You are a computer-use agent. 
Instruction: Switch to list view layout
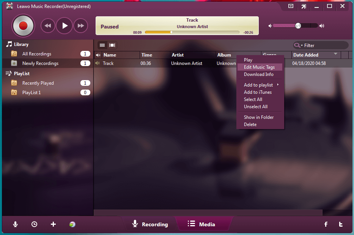tap(102, 45)
